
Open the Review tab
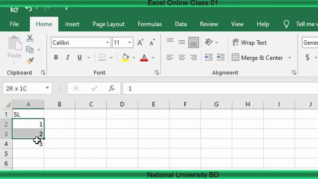(x=209, y=24)
